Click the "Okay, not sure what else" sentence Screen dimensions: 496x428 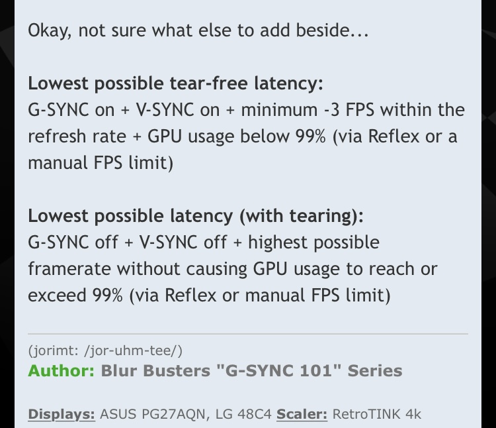tap(198, 31)
